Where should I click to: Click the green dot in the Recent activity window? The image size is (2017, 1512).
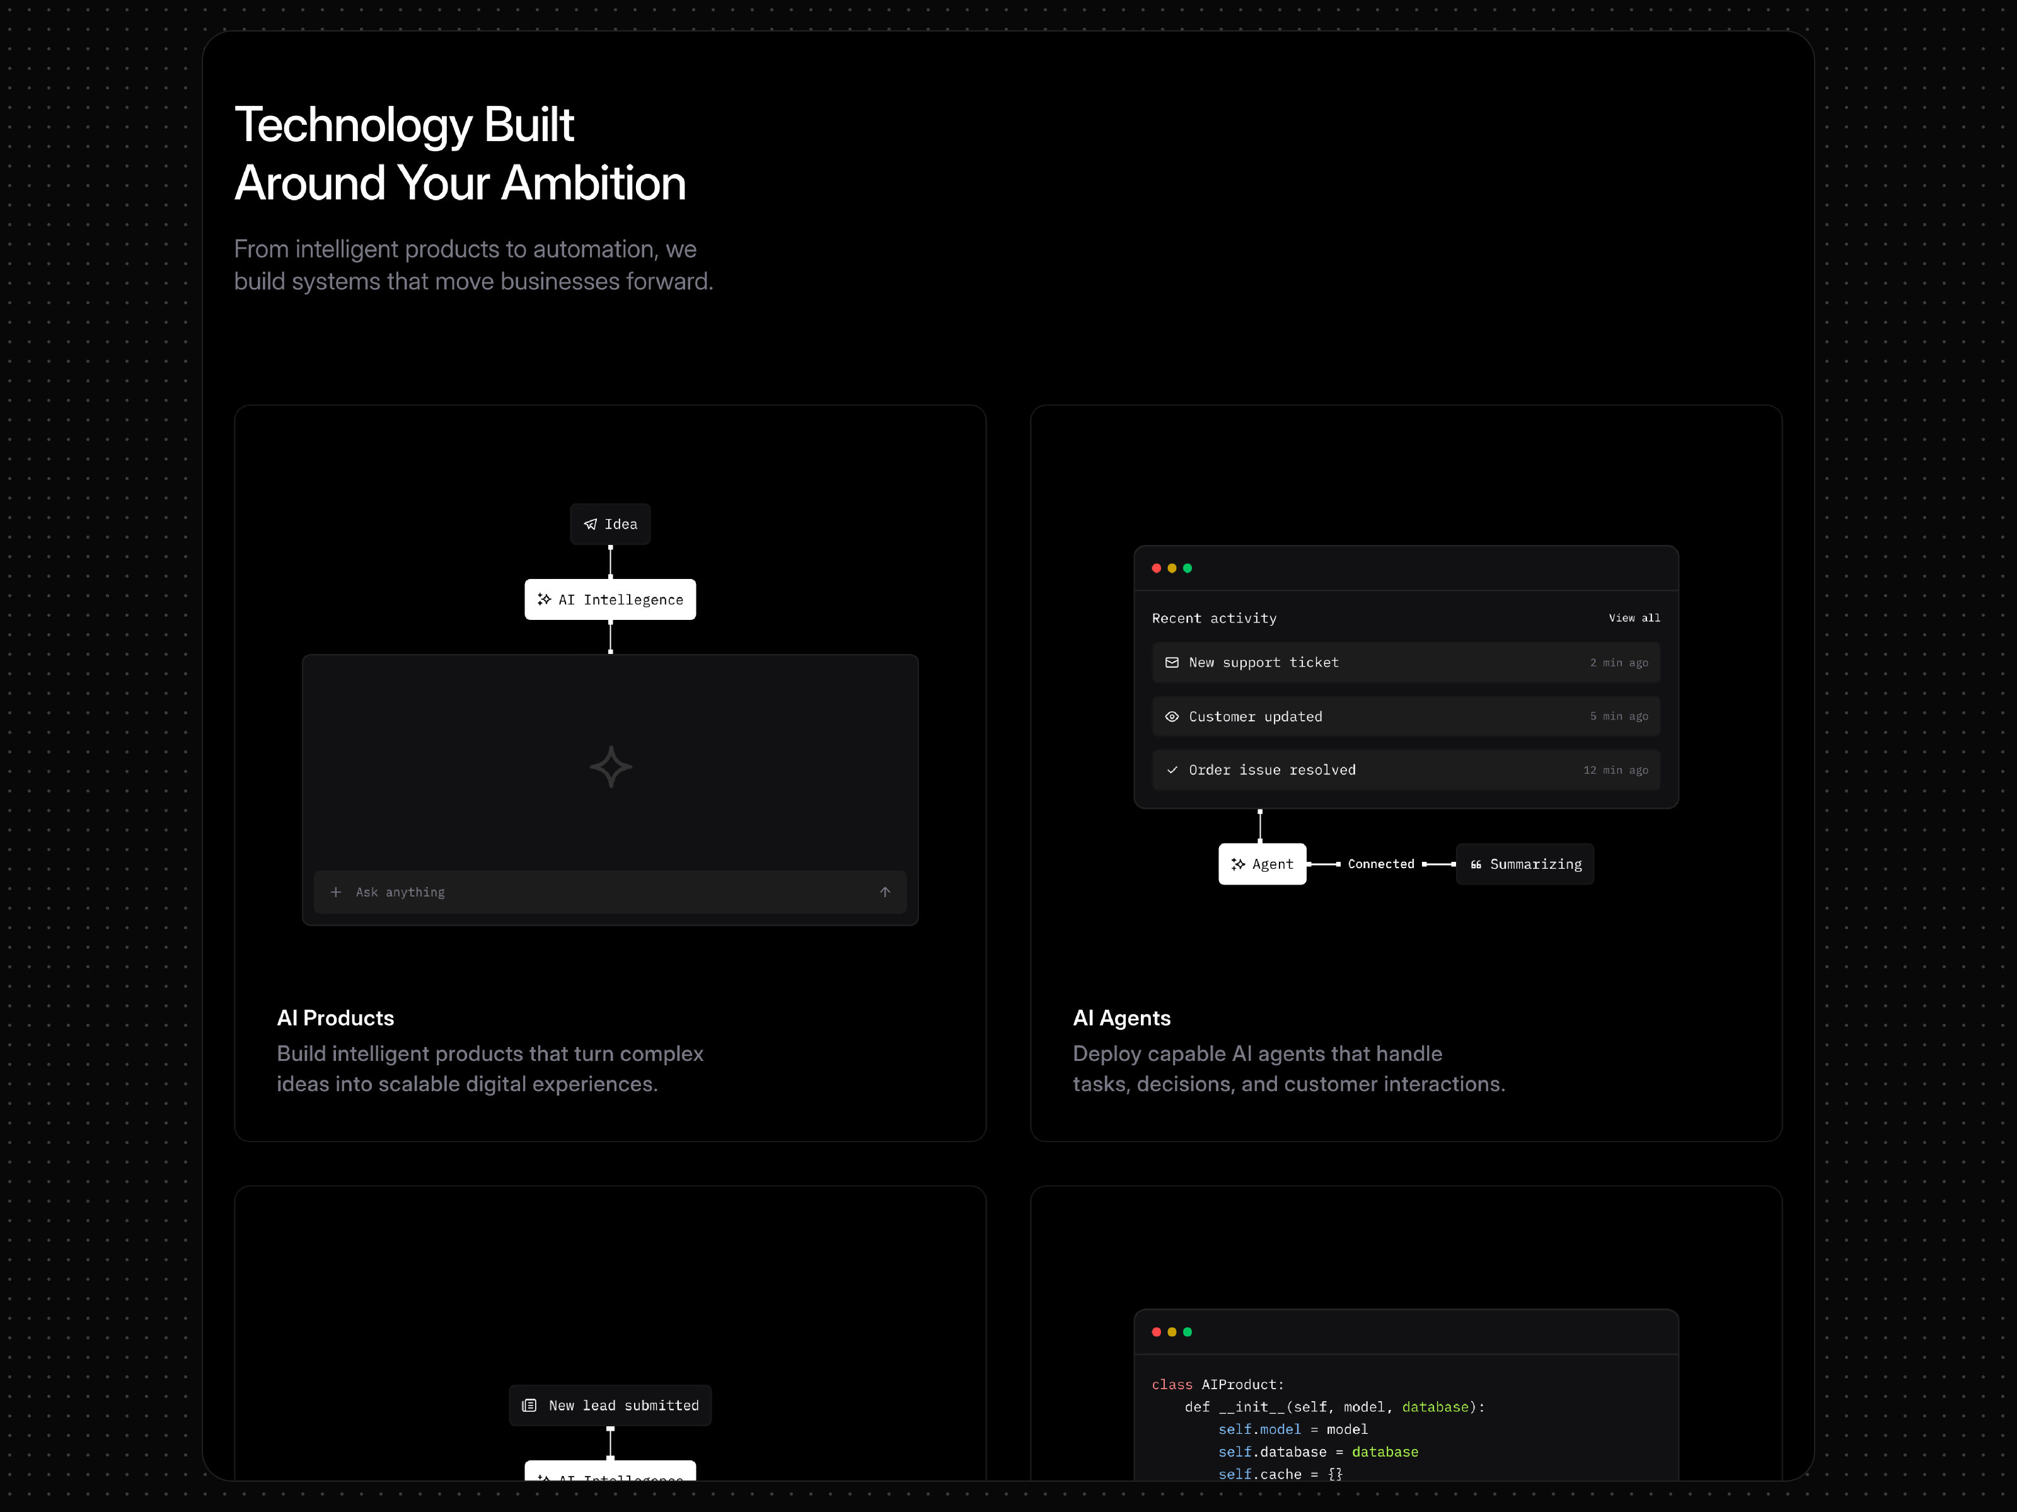(x=1188, y=569)
